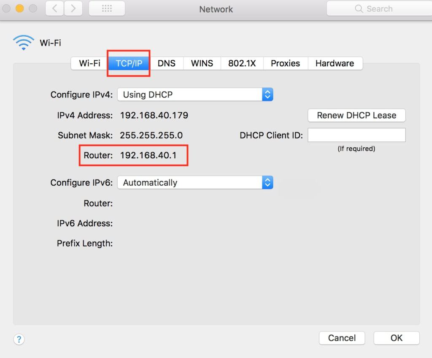Viewport: 432px width, 358px height.
Task: Switch to the WINS tab
Action: [x=202, y=63]
